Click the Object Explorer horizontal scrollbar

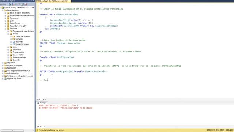[x=12, y=131]
